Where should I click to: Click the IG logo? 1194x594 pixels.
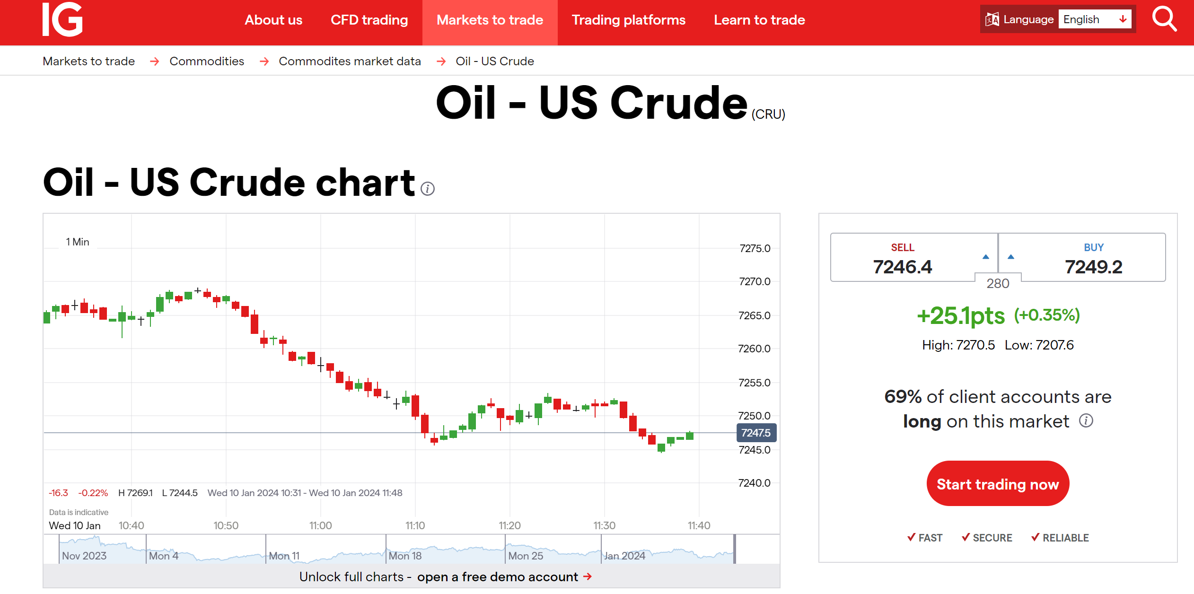pos(62,19)
